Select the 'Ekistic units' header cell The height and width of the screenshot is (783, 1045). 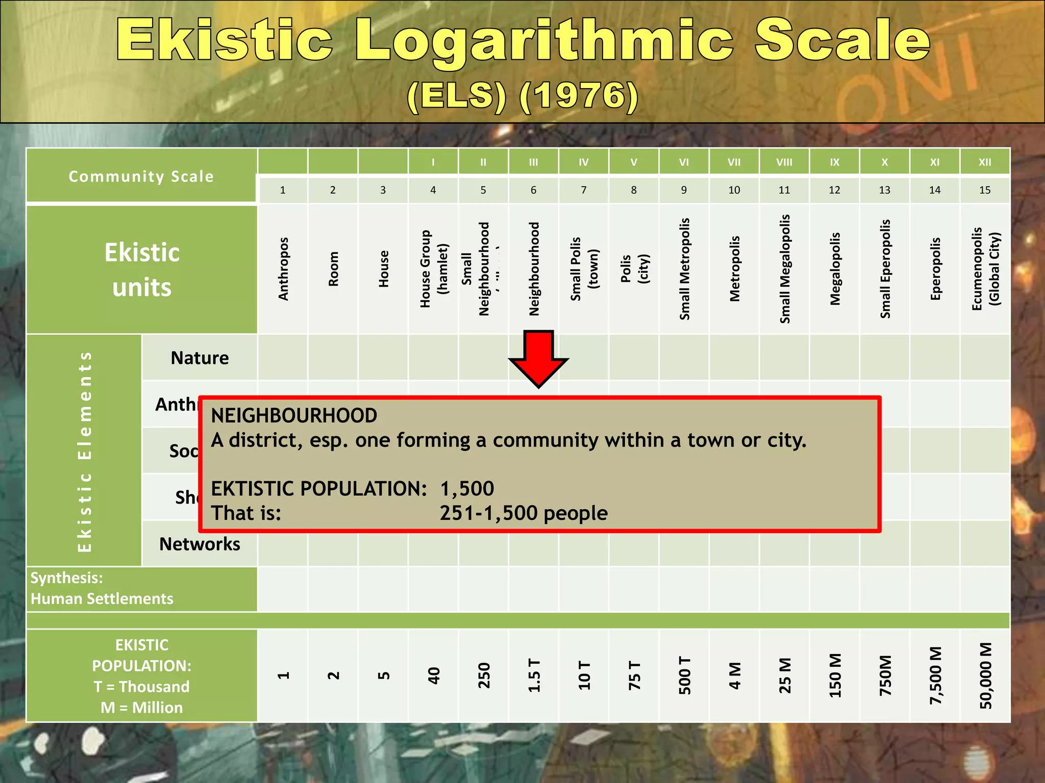tap(141, 270)
